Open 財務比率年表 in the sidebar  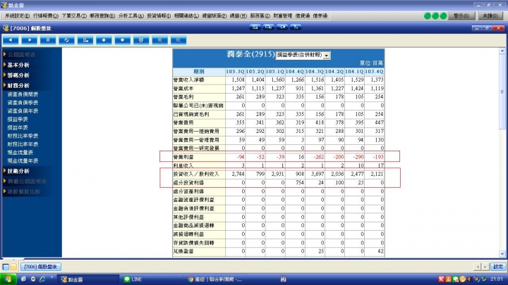point(23,144)
